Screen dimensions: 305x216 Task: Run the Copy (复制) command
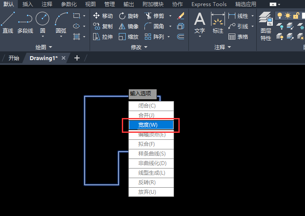103,26
